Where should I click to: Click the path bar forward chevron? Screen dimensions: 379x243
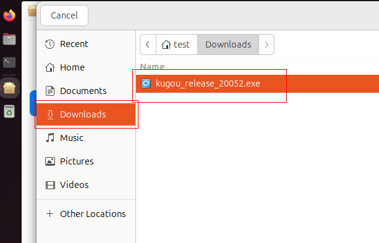pos(266,45)
